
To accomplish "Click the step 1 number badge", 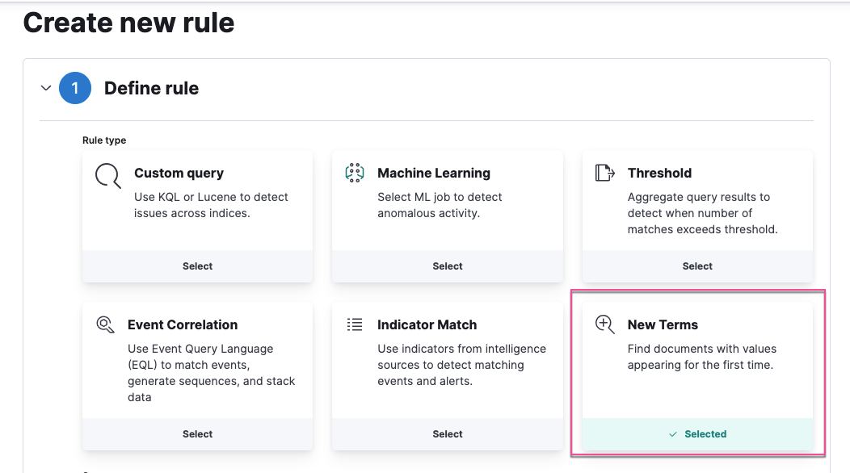I will click(x=75, y=88).
